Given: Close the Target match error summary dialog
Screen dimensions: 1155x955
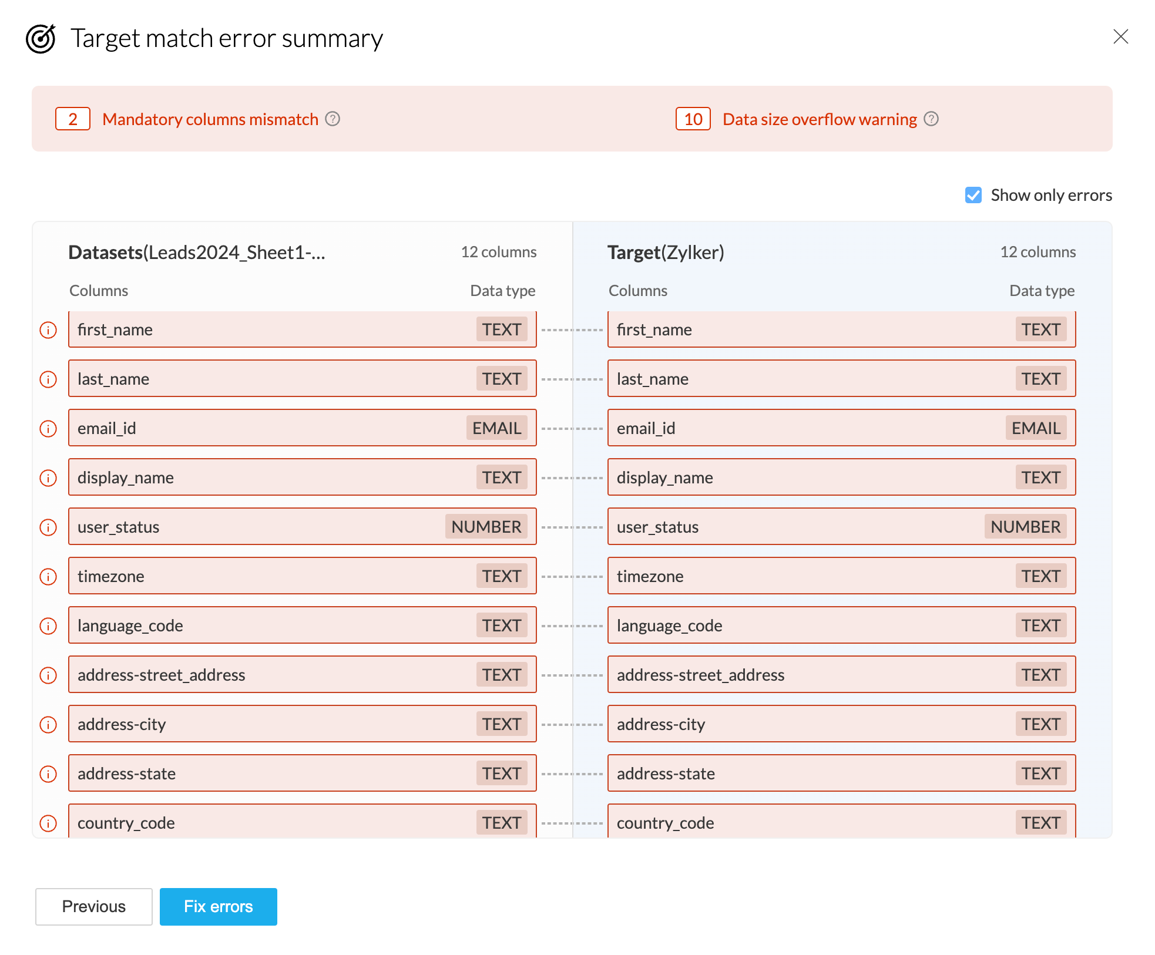Looking at the screenshot, I should pyautogui.click(x=1120, y=37).
